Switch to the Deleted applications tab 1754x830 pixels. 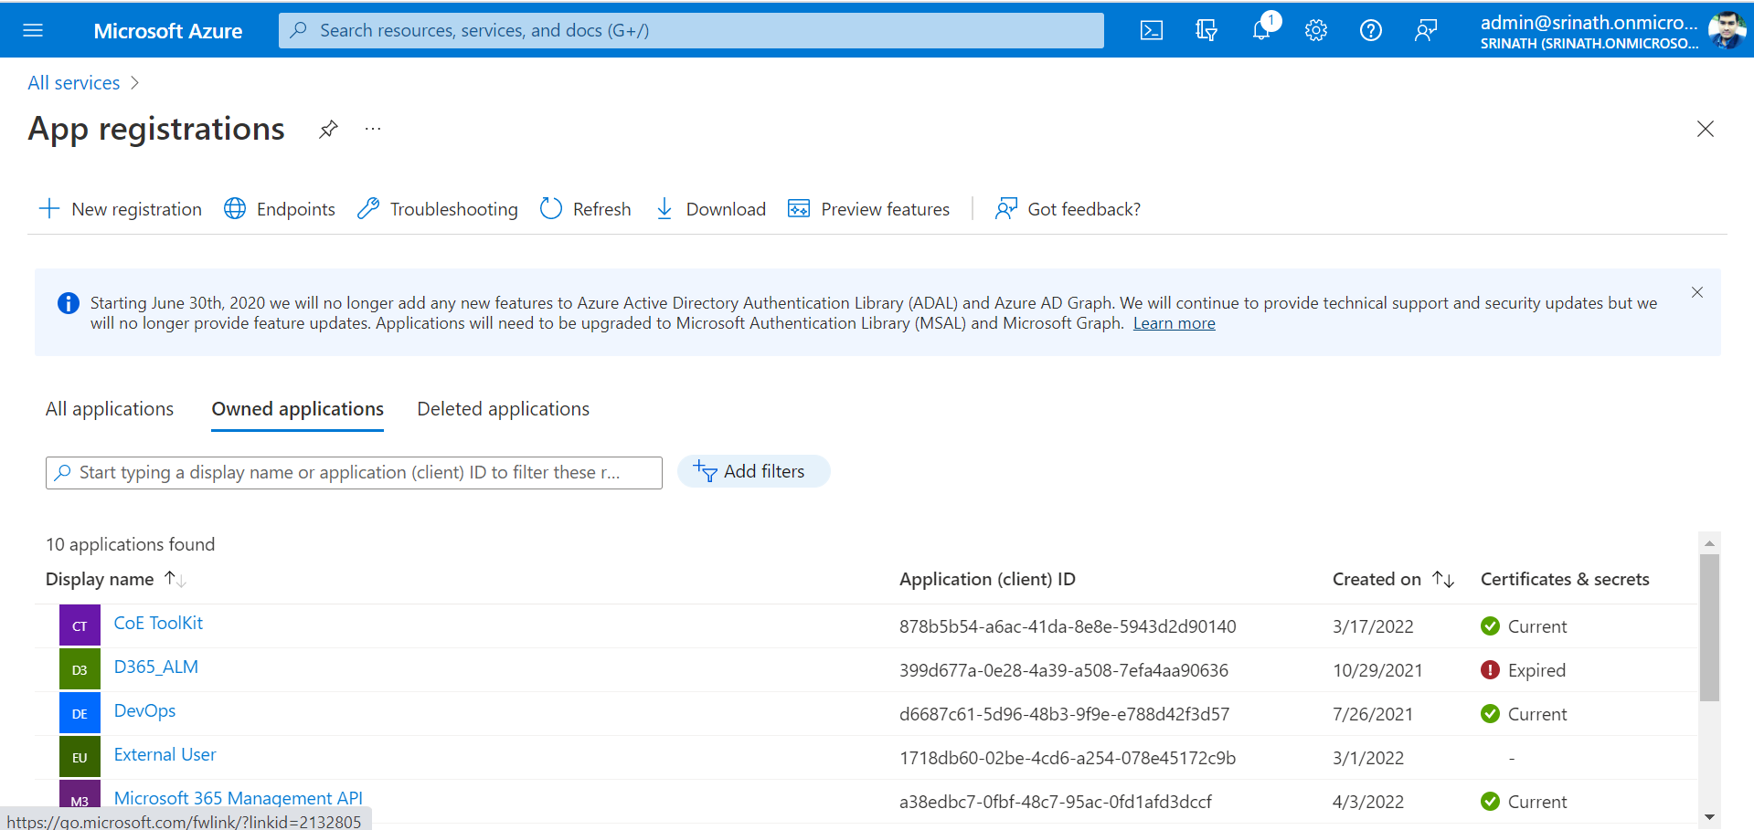tap(503, 409)
